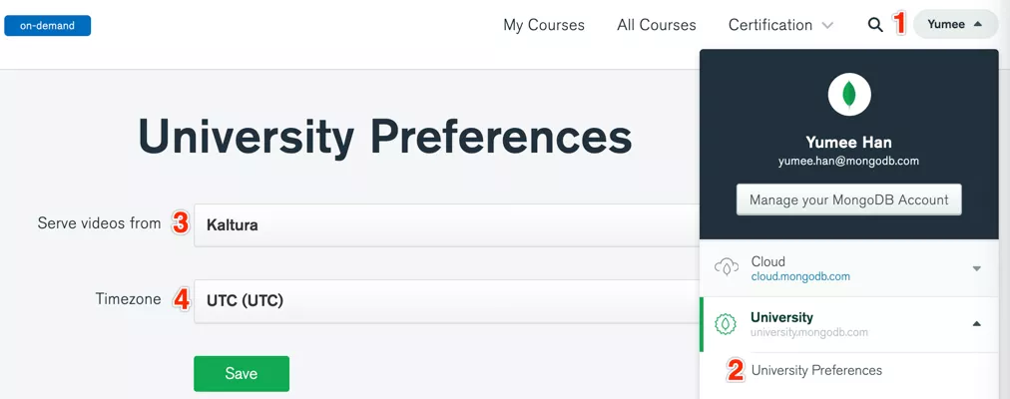Select University Preferences menu entry
Image resolution: width=1010 pixels, height=399 pixels.
point(816,370)
